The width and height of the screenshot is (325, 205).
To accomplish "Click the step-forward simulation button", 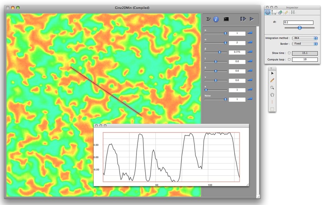I will [243, 19].
